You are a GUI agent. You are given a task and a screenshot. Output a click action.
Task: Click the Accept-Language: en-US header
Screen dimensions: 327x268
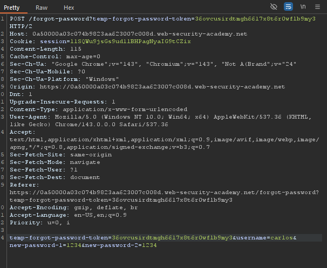pyautogui.click(x=68, y=215)
